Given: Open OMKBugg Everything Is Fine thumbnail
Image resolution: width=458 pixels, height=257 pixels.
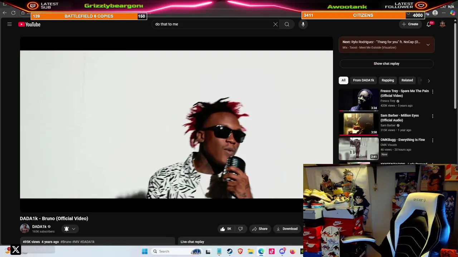Looking at the screenshot, I should [x=359, y=148].
